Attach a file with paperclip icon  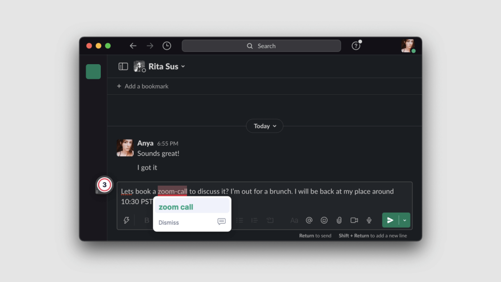click(339, 220)
